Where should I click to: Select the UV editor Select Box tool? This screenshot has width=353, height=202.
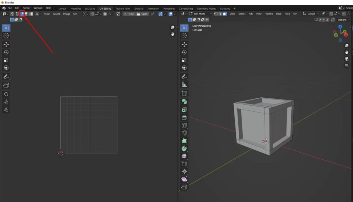[x=6, y=28]
